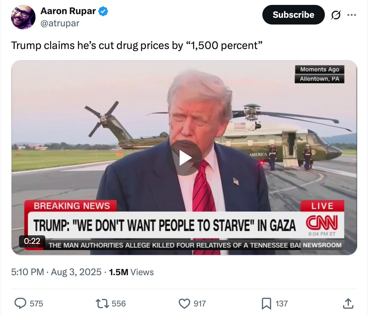The height and width of the screenshot is (315, 368).
Task: Click the 1.5M Views count
Action: [131, 272]
